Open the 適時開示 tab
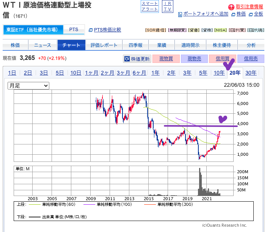267x232 pixels. click(x=190, y=45)
